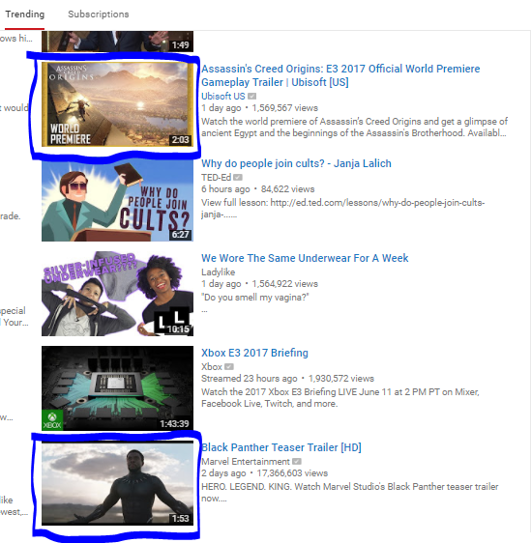Click the 1,569,567 views text
Viewport: 531px width, 543px height.
point(285,108)
